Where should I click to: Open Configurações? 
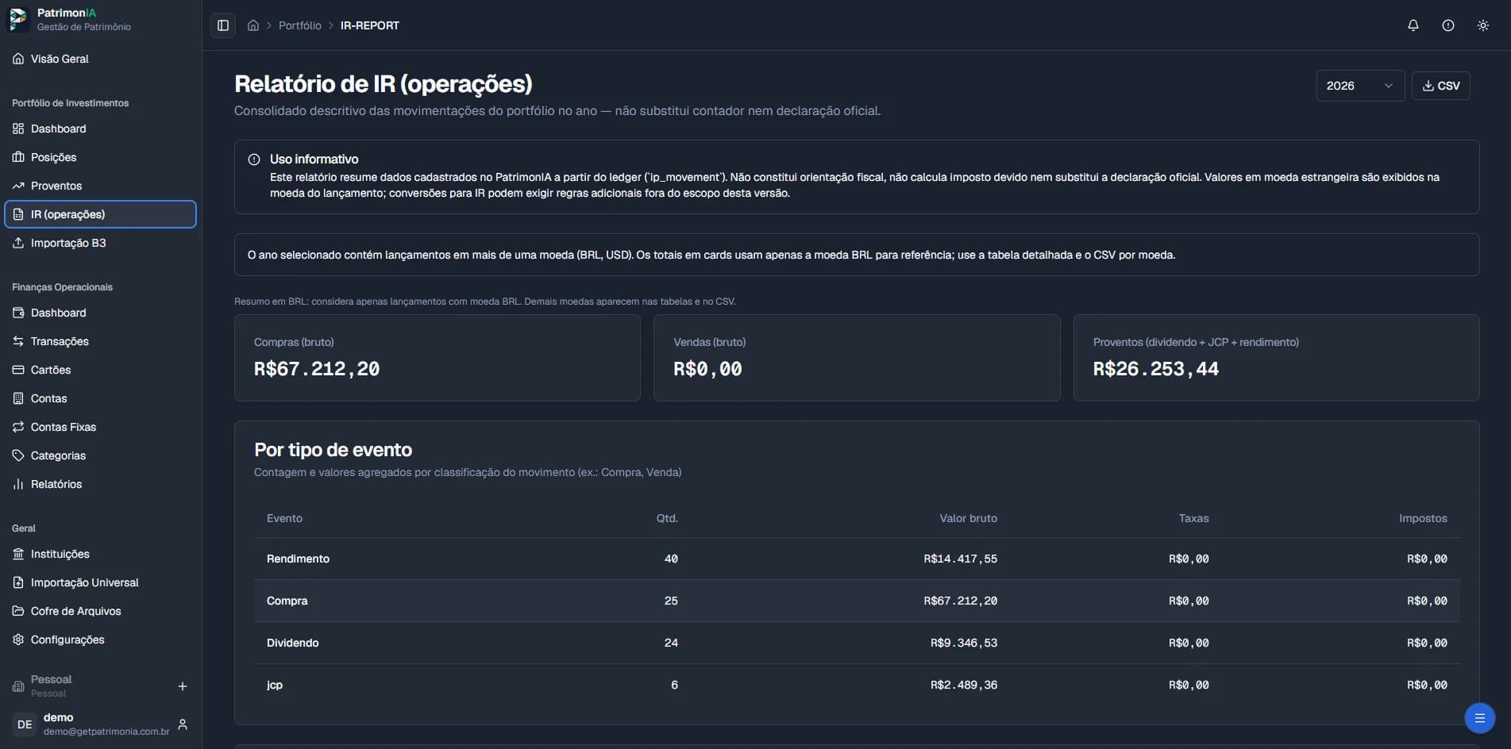click(x=100, y=640)
